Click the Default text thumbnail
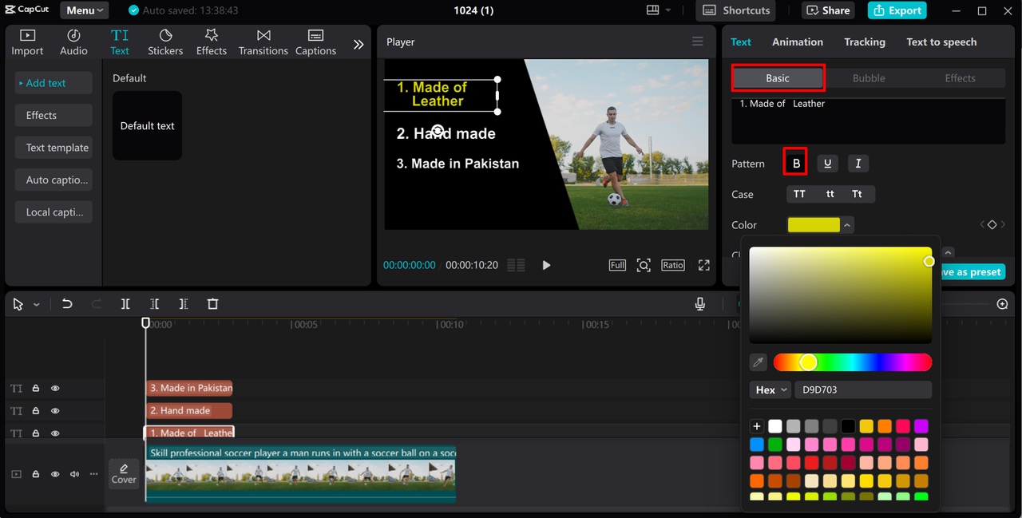The height and width of the screenshot is (518, 1022). tap(147, 125)
